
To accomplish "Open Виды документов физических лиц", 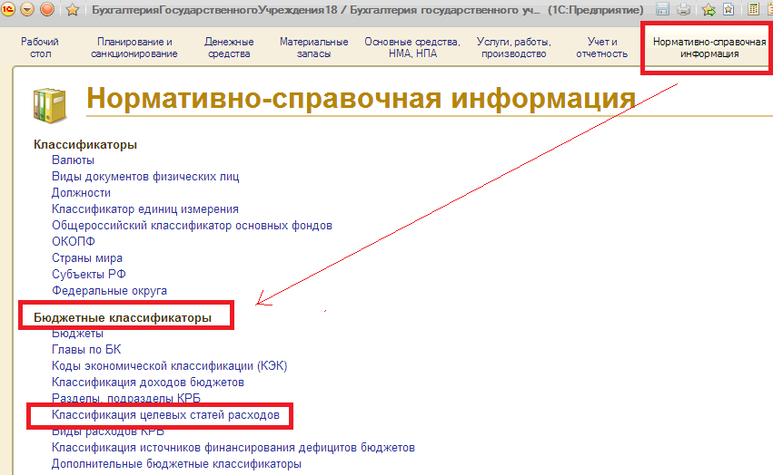I will (145, 176).
